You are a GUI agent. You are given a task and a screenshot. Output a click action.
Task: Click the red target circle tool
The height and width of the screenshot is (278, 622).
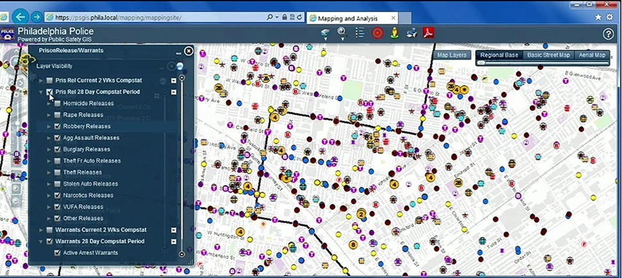point(377,33)
